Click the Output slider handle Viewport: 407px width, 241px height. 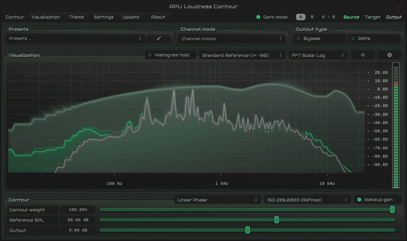click(248, 230)
